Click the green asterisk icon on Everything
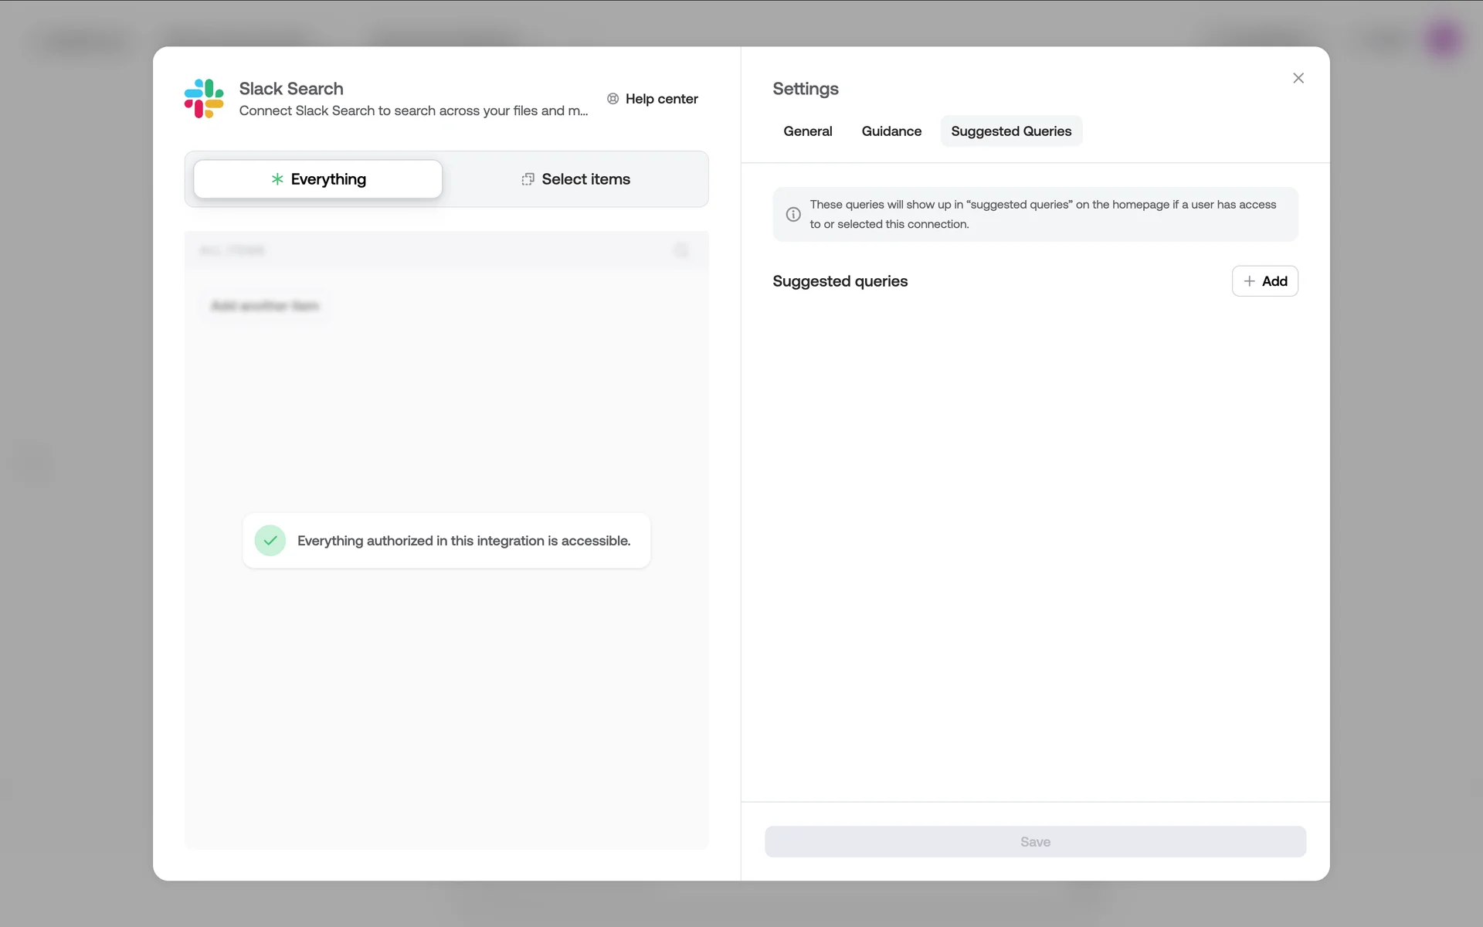This screenshot has width=1483, height=927. [x=277, y=179]
